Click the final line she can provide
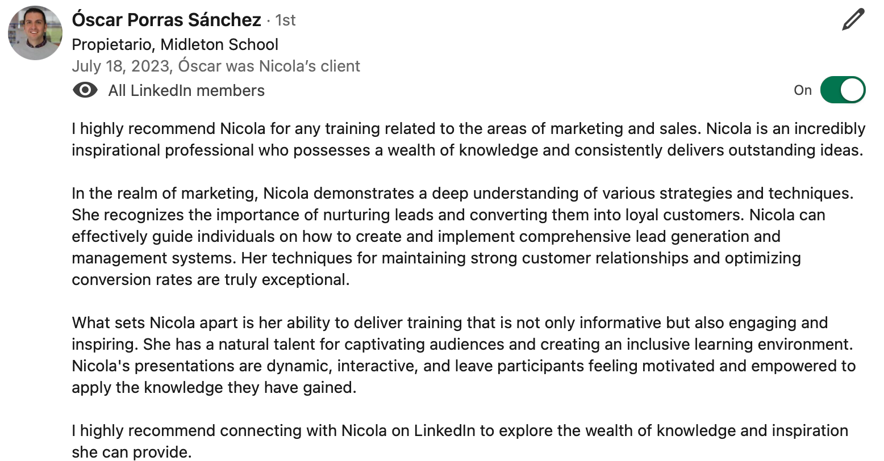This screenshot has height=461, width=884. point(132,452)
